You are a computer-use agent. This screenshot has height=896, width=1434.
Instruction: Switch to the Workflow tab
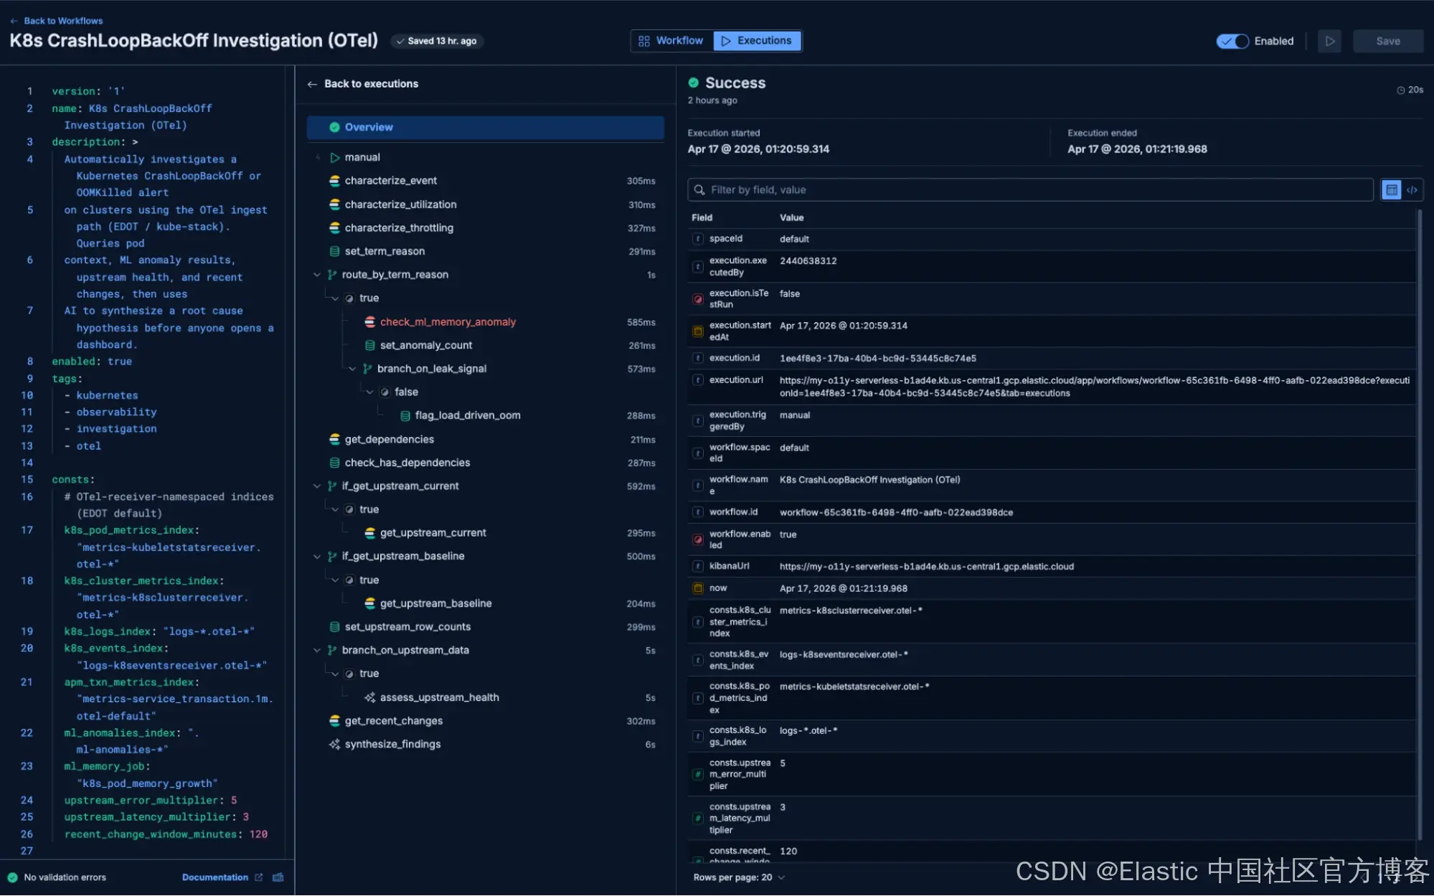coord(671,41)
